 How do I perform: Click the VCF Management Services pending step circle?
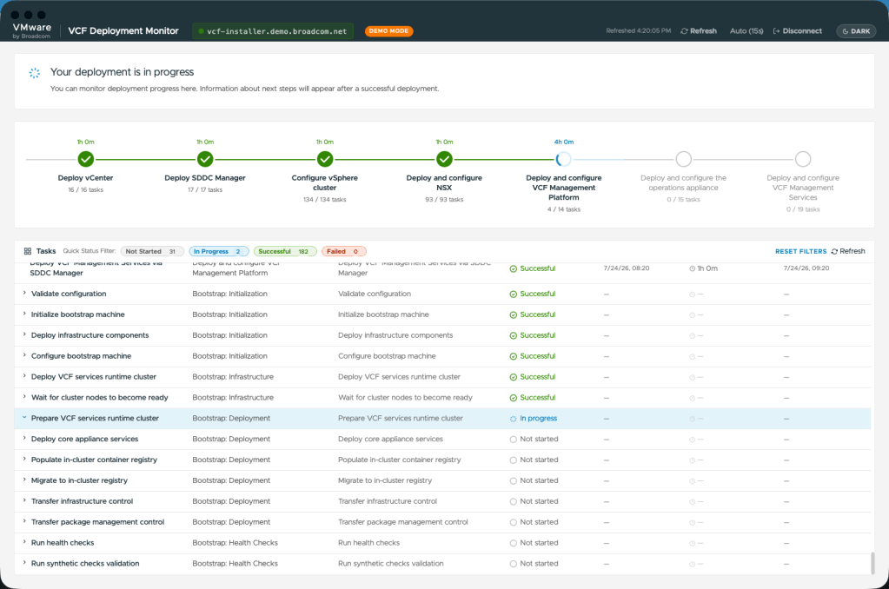(x=803, y=159)
